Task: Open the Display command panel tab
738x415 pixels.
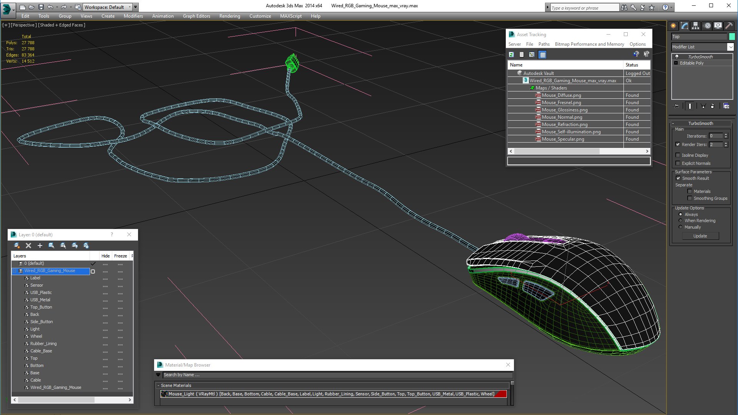Action: click(x=718, y=26)
